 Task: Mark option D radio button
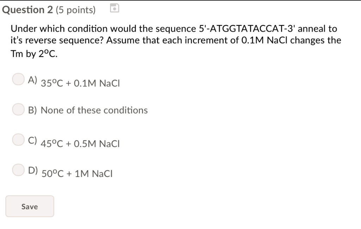point(18,170)
